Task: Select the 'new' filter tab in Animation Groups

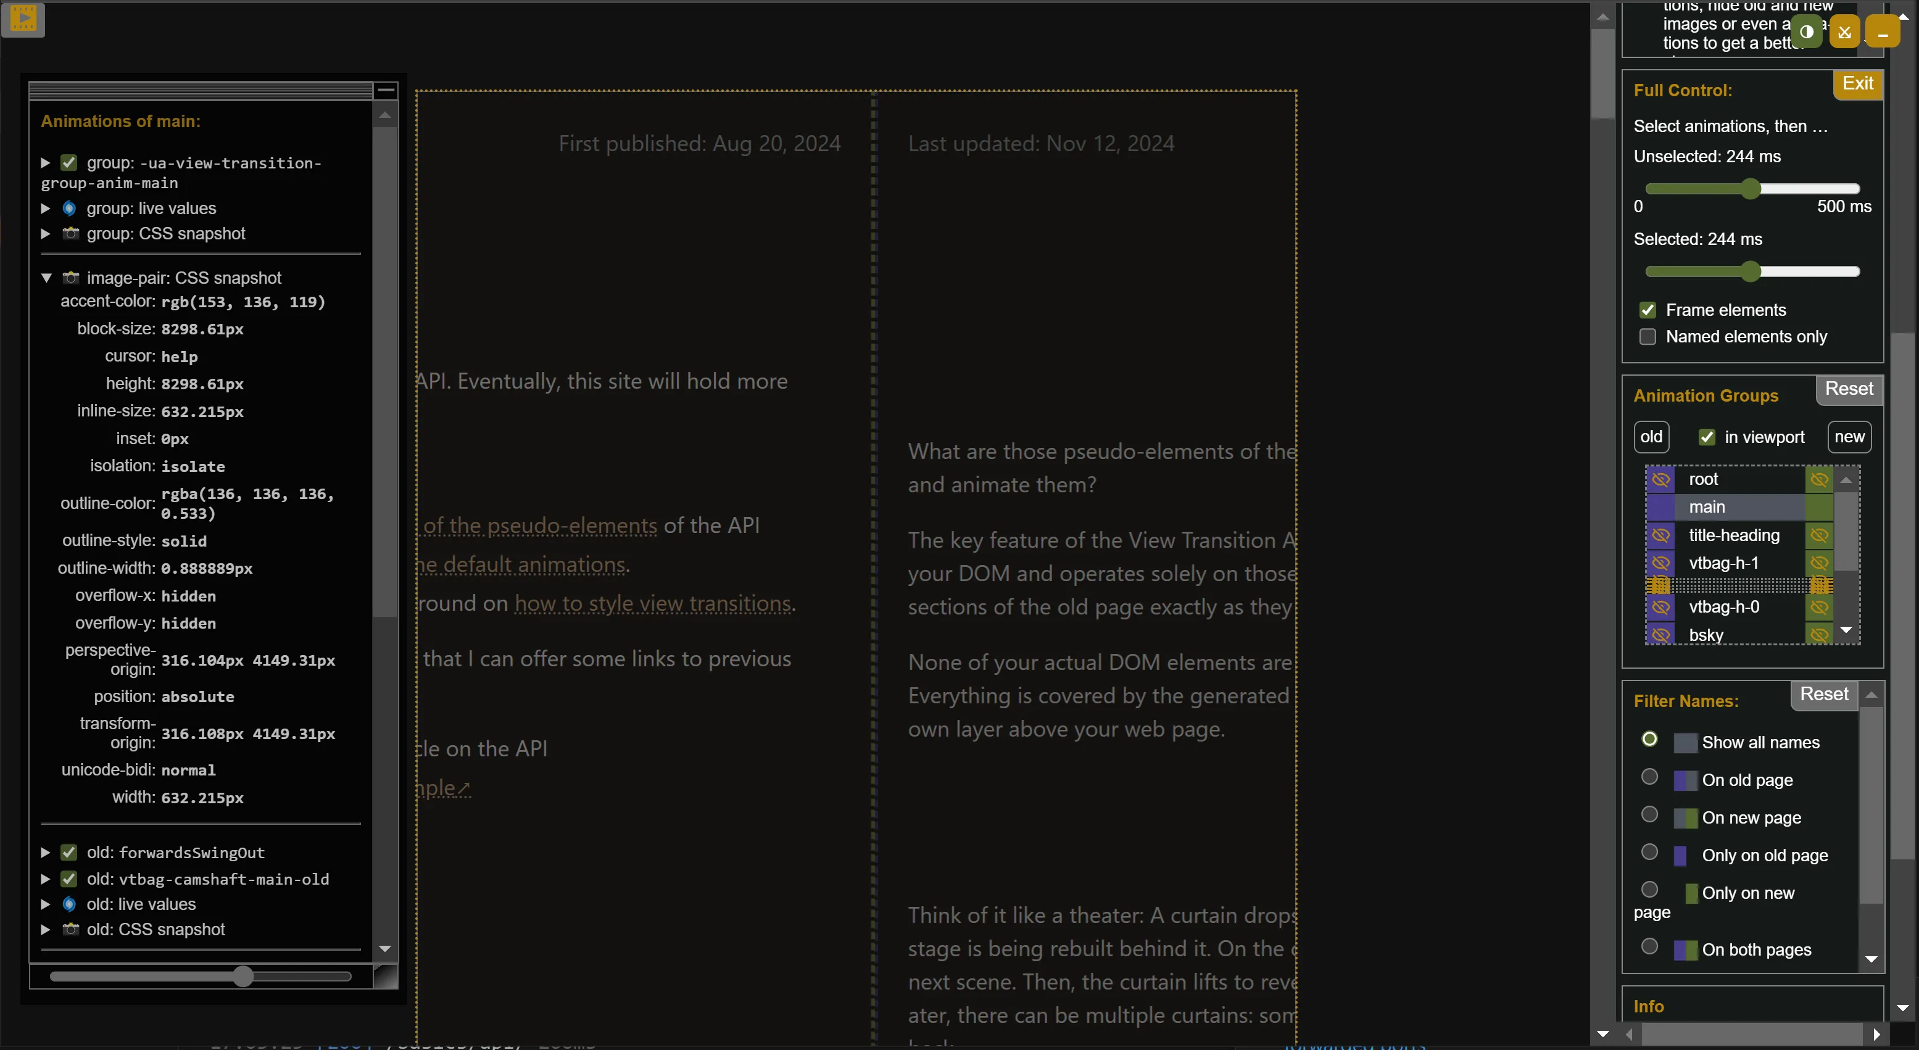Action: (1849, 436)
